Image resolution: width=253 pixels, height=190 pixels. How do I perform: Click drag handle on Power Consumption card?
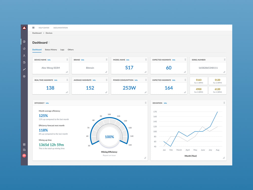146,80
